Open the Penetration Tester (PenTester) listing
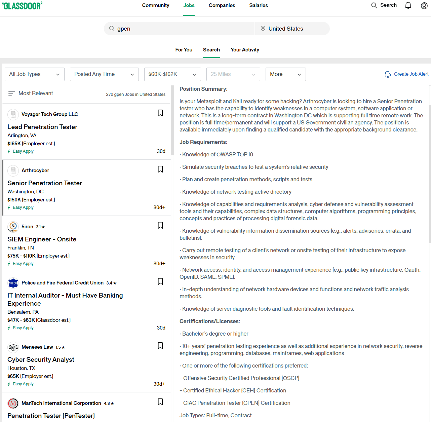The image size is (431, 422). point(51,416)
